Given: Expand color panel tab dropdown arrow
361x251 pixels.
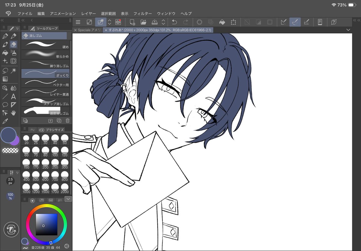Looking at the screenshot, I should point(68,199).
